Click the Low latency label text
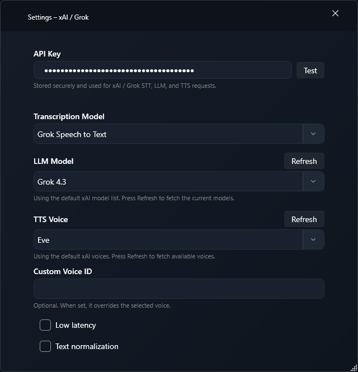The height and width of the screenshot is (372, 358). (x=76, y=325)
